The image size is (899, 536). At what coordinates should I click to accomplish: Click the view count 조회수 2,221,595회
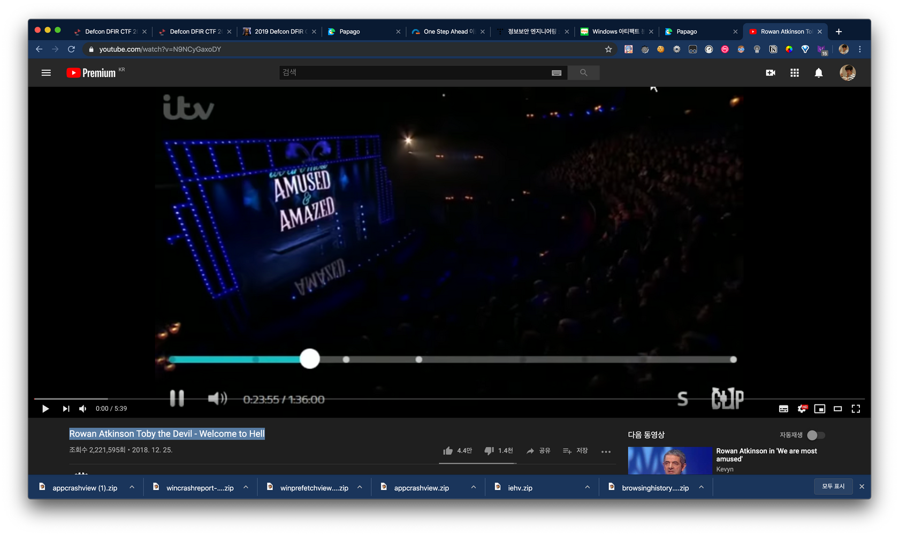(97, 450)
